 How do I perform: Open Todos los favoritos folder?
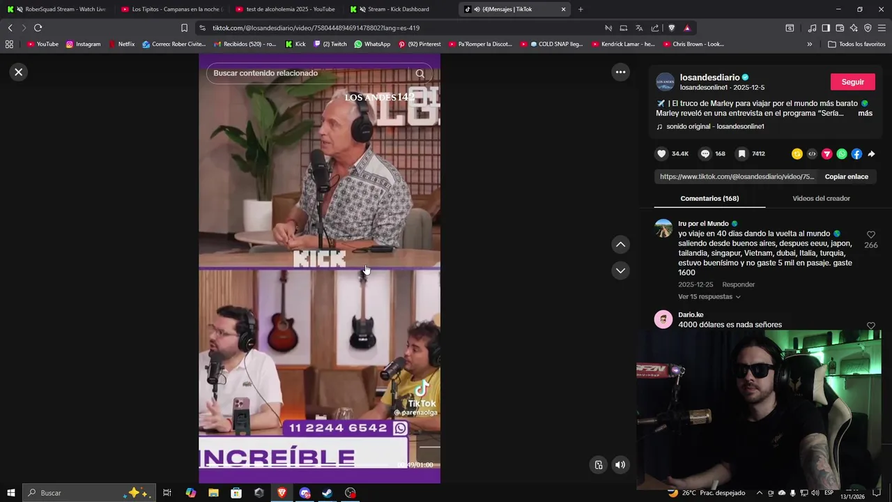(x=856, y=44)
